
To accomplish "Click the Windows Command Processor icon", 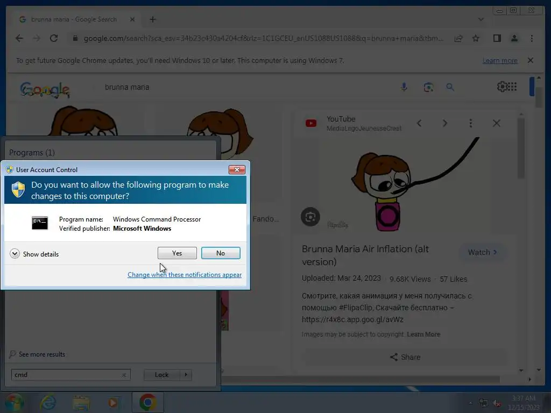I will tap(40, 223).
